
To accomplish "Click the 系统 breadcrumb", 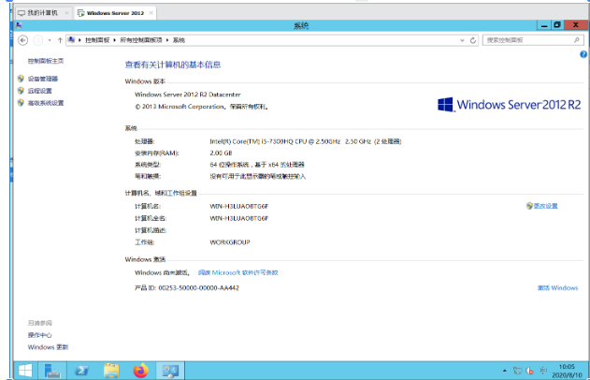I will point(179,40).
